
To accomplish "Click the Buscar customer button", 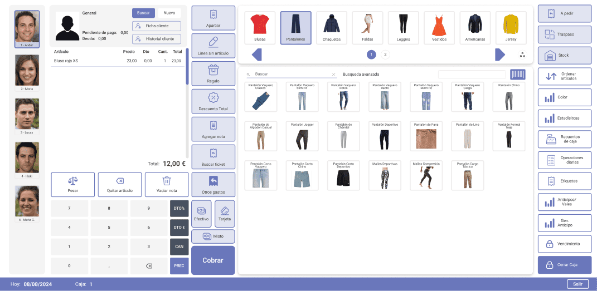I will [144, 13].
